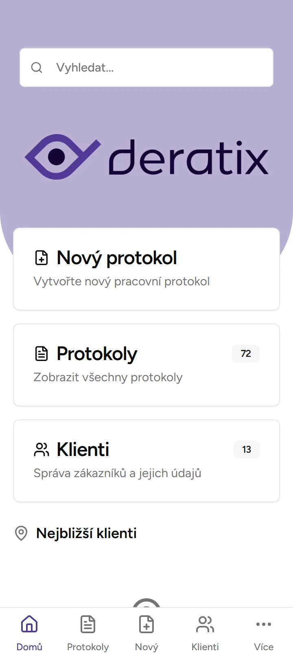Click the deratix eye logo
The height and width of the screenshot is (660, 293).
point(62,157)
